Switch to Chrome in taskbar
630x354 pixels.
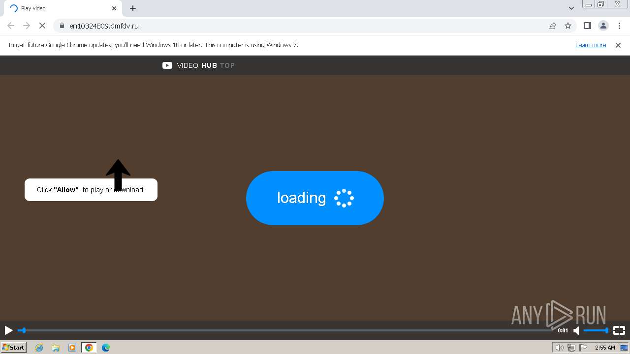pyautogui.click(x=89, y=348)
